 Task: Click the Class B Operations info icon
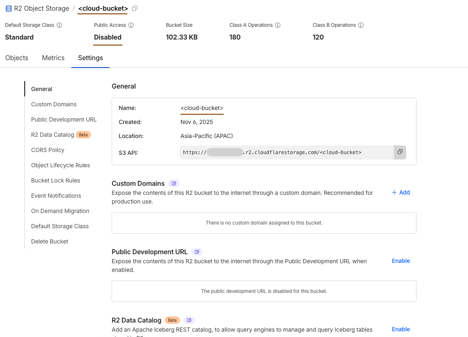click(361, 25)
